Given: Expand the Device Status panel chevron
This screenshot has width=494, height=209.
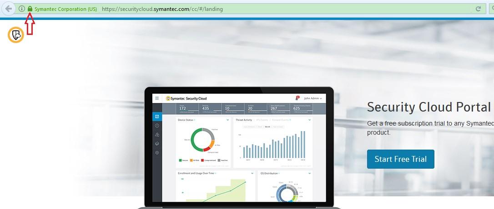Looking at the screenshot, I should [227, 120].
